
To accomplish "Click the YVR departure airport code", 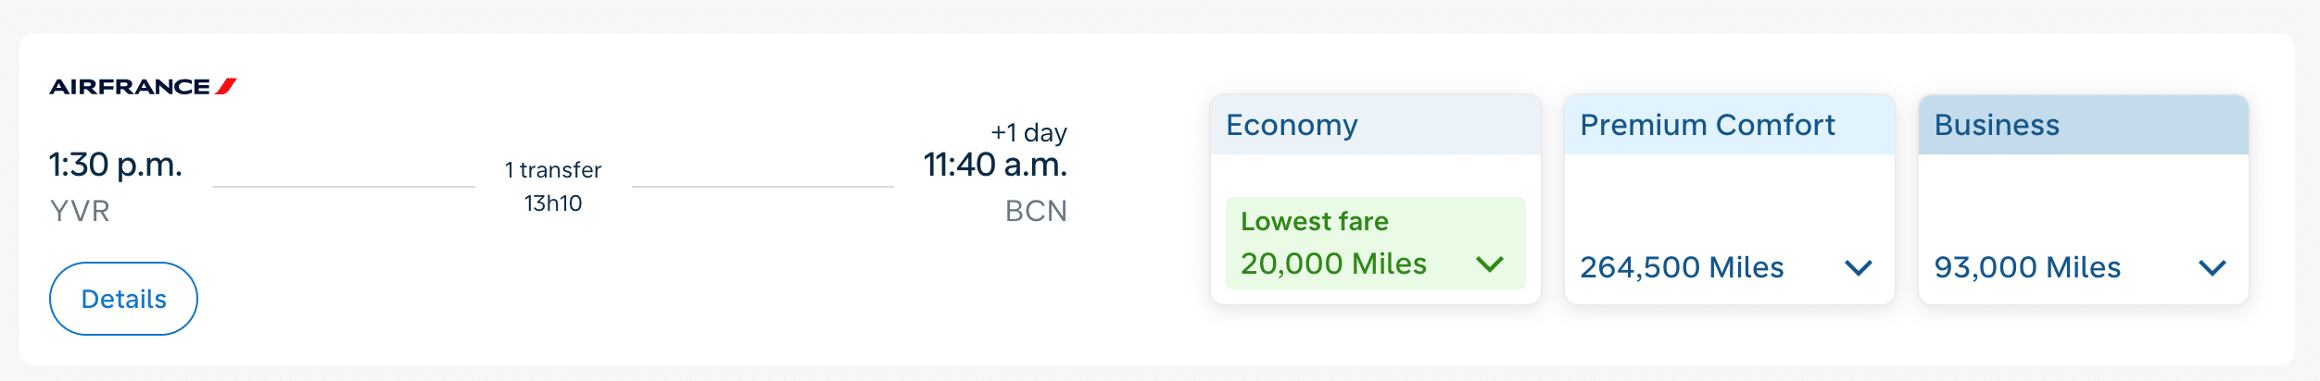I will click(x=80, y=212).
